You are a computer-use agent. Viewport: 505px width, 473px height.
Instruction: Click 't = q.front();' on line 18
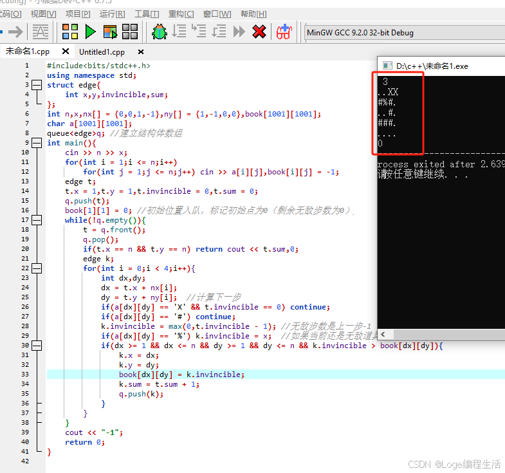click(x=114, y=230)
